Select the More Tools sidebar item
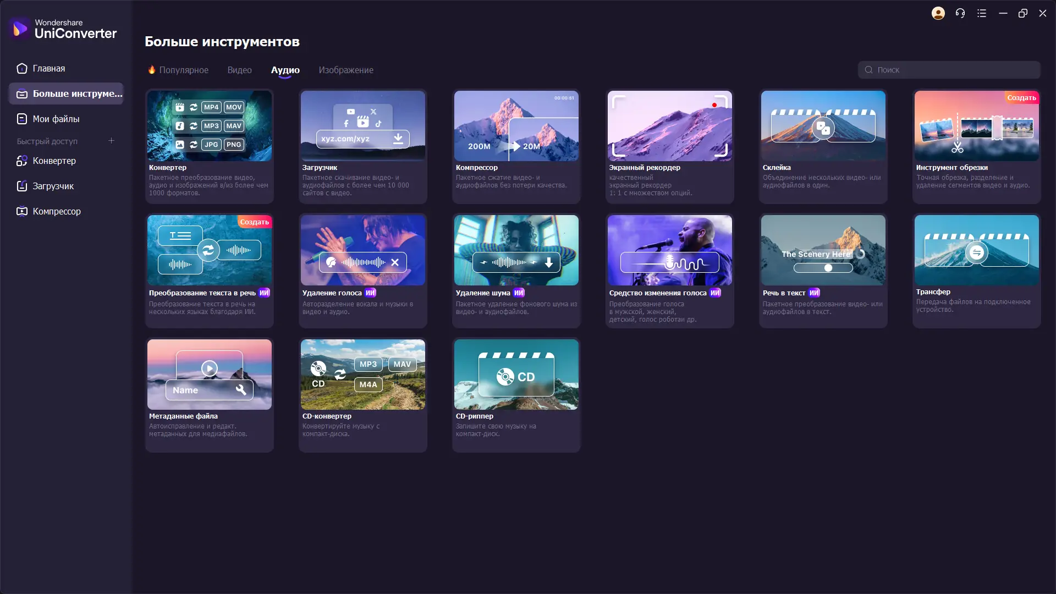1056x594 pixels. click(x=66, y=94)
